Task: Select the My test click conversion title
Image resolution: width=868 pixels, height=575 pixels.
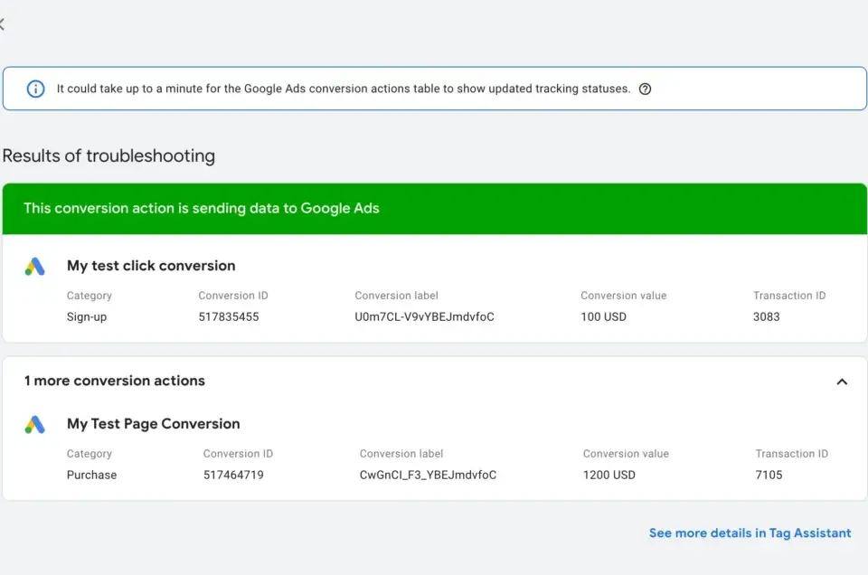Action: 151,266
